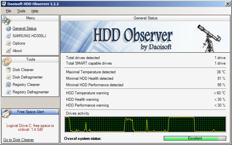This screenshot has width=232, height=145.
Task: Click the General Status globe icon
Action: coord(8,28)
